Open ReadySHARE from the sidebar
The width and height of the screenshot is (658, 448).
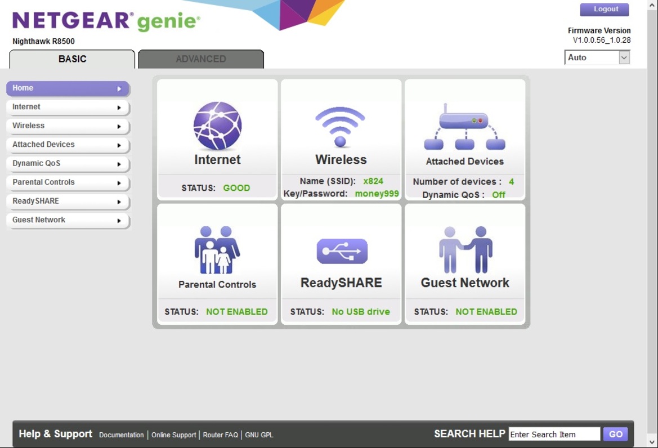[68, 201]
